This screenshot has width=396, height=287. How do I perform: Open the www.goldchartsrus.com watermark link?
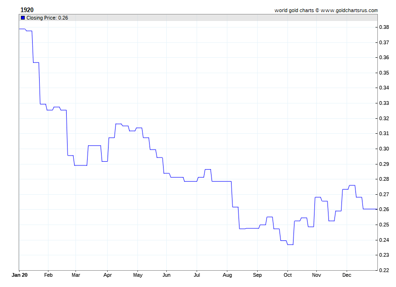pos(349,10)
